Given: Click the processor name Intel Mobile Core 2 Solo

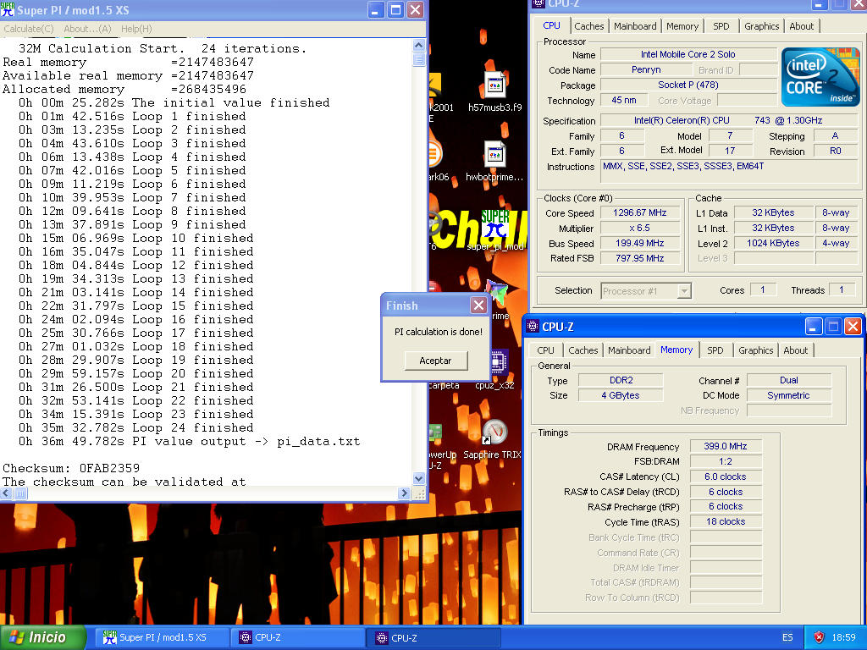Looking at the screenshot, I should (x=688, y=54).
